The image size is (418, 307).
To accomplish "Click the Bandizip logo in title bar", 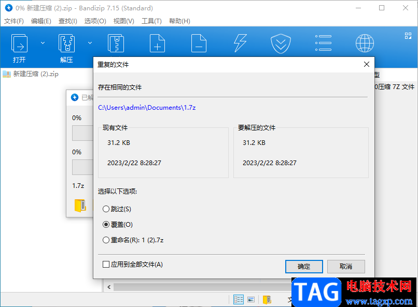I will [x=8, y=8].
